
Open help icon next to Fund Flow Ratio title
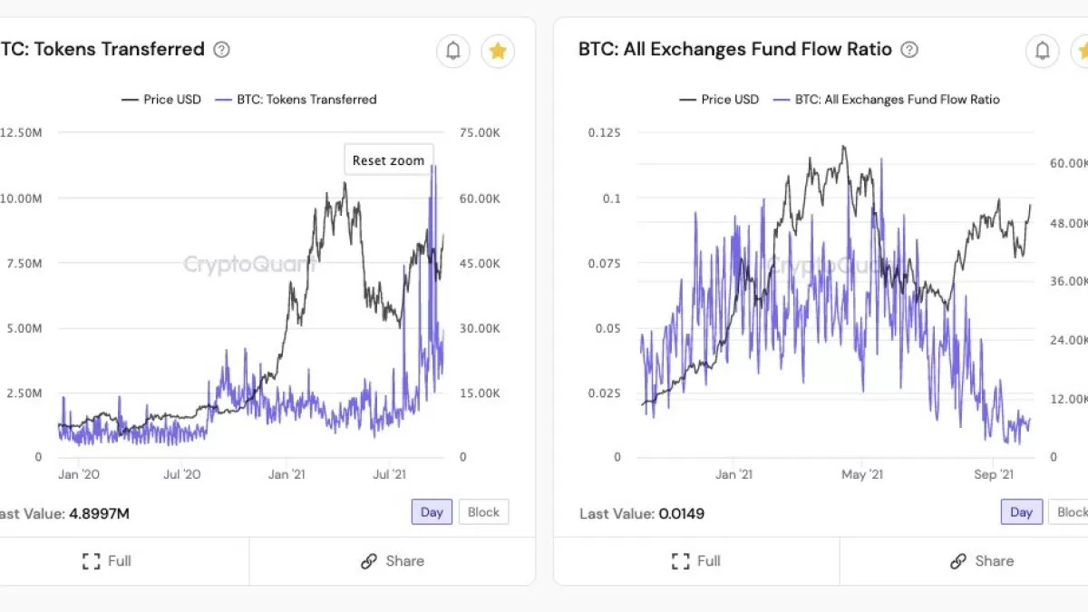click(x=909, y=50)
